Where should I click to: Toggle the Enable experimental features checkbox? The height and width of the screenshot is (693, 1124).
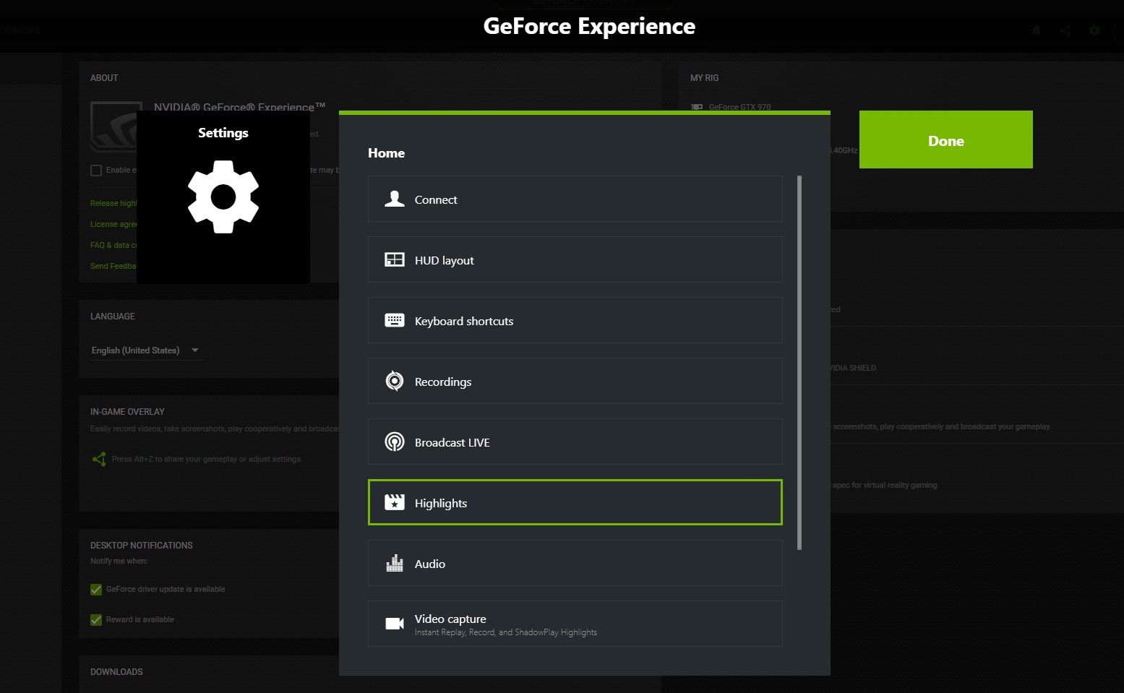pos(96,171)
